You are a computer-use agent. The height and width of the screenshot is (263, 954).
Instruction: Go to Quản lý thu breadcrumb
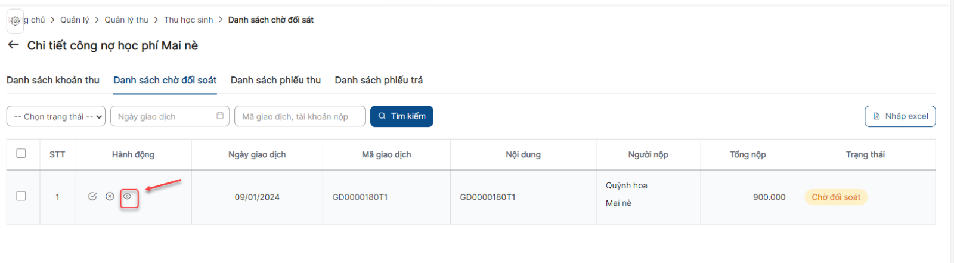[126, 20]
